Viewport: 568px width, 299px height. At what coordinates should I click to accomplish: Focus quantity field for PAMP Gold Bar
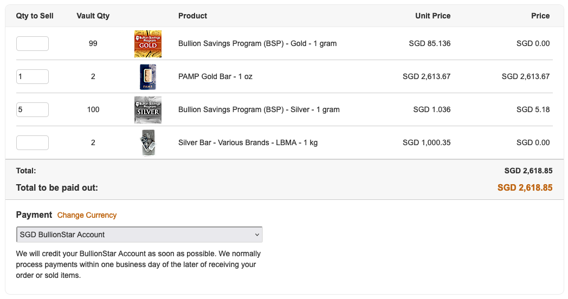[x=33, y=76]
